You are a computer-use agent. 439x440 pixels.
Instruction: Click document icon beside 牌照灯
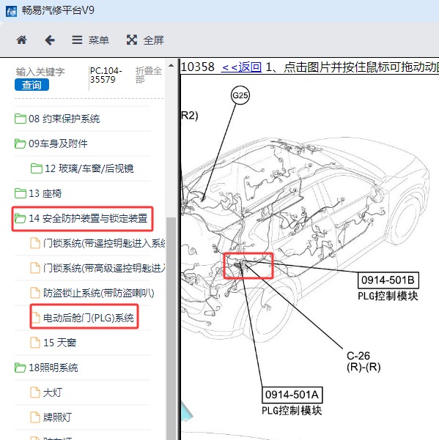pos(35,417)
